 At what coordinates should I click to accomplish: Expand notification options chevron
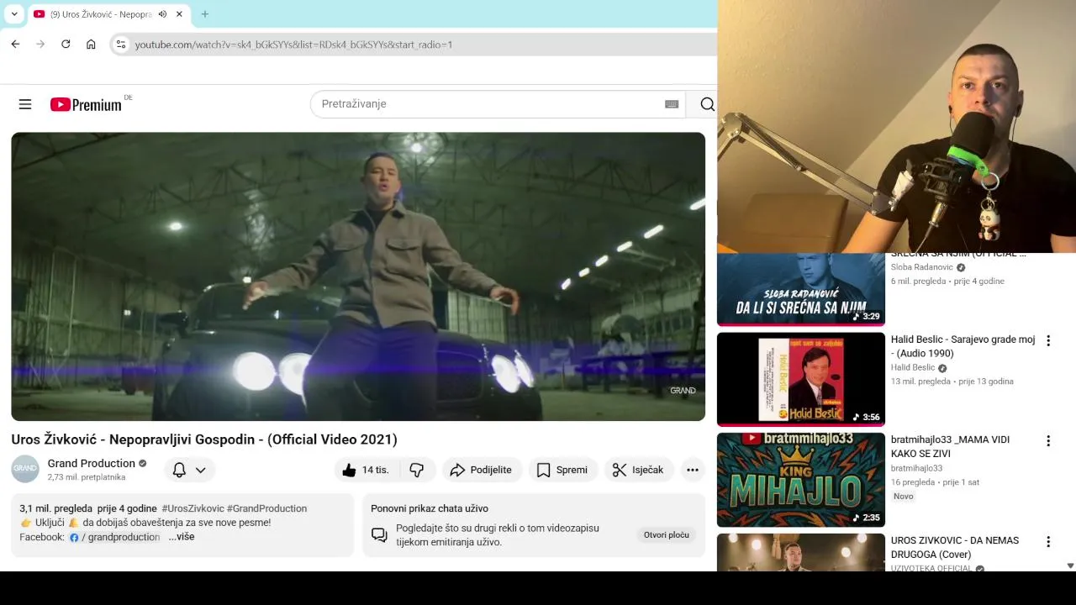coord(200,470)
